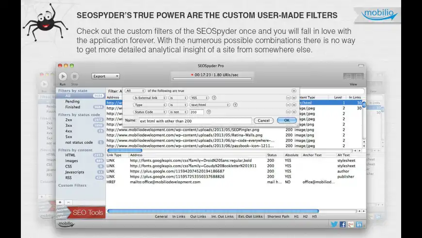Open the All match condition dropdown
Viewport: 422px width, 238px height.
[x=135, y=91]
